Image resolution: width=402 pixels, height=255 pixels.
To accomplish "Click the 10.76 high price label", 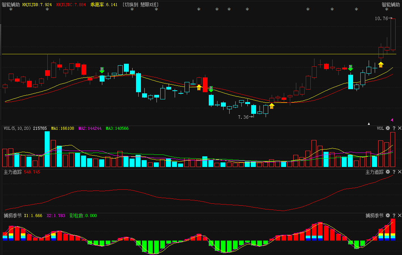I will tap(381, 18).
